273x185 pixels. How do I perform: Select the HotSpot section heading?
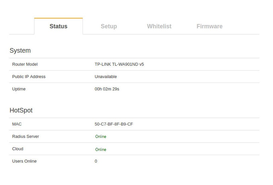pos(21,110)
